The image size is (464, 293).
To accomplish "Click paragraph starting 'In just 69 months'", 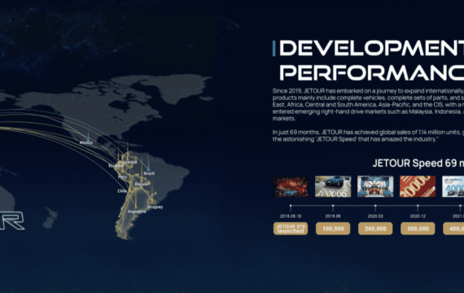I will (x=368, y=136).
